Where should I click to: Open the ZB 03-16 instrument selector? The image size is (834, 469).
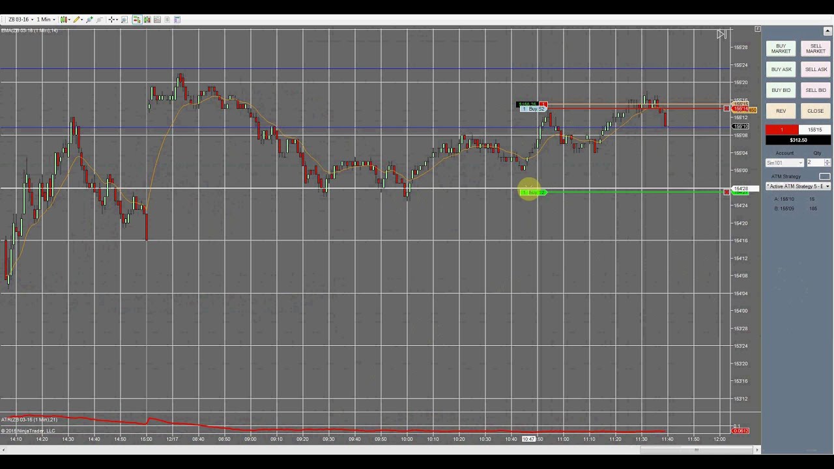pos(21,20)
